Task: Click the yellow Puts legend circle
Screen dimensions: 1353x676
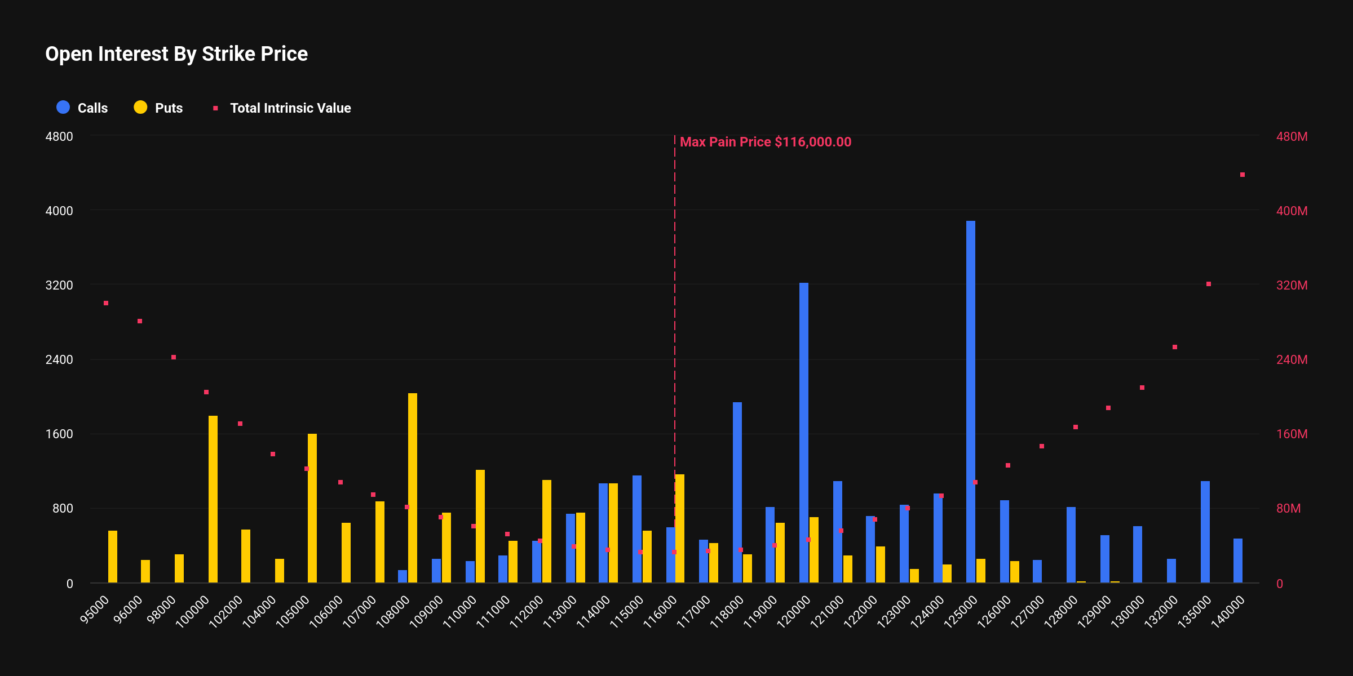Action: tap(140, 108)
